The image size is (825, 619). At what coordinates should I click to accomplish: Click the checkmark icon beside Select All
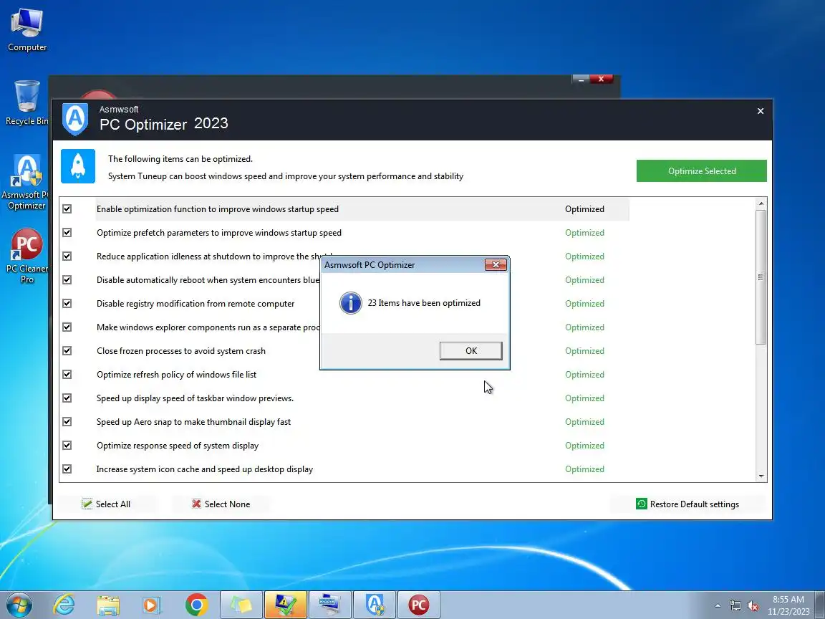(x=87, y=504)
